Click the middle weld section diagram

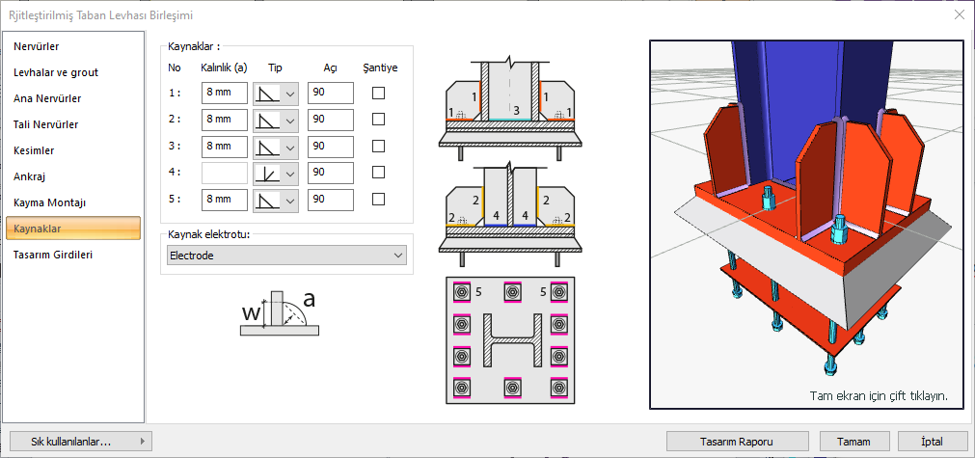coord(511,215)
